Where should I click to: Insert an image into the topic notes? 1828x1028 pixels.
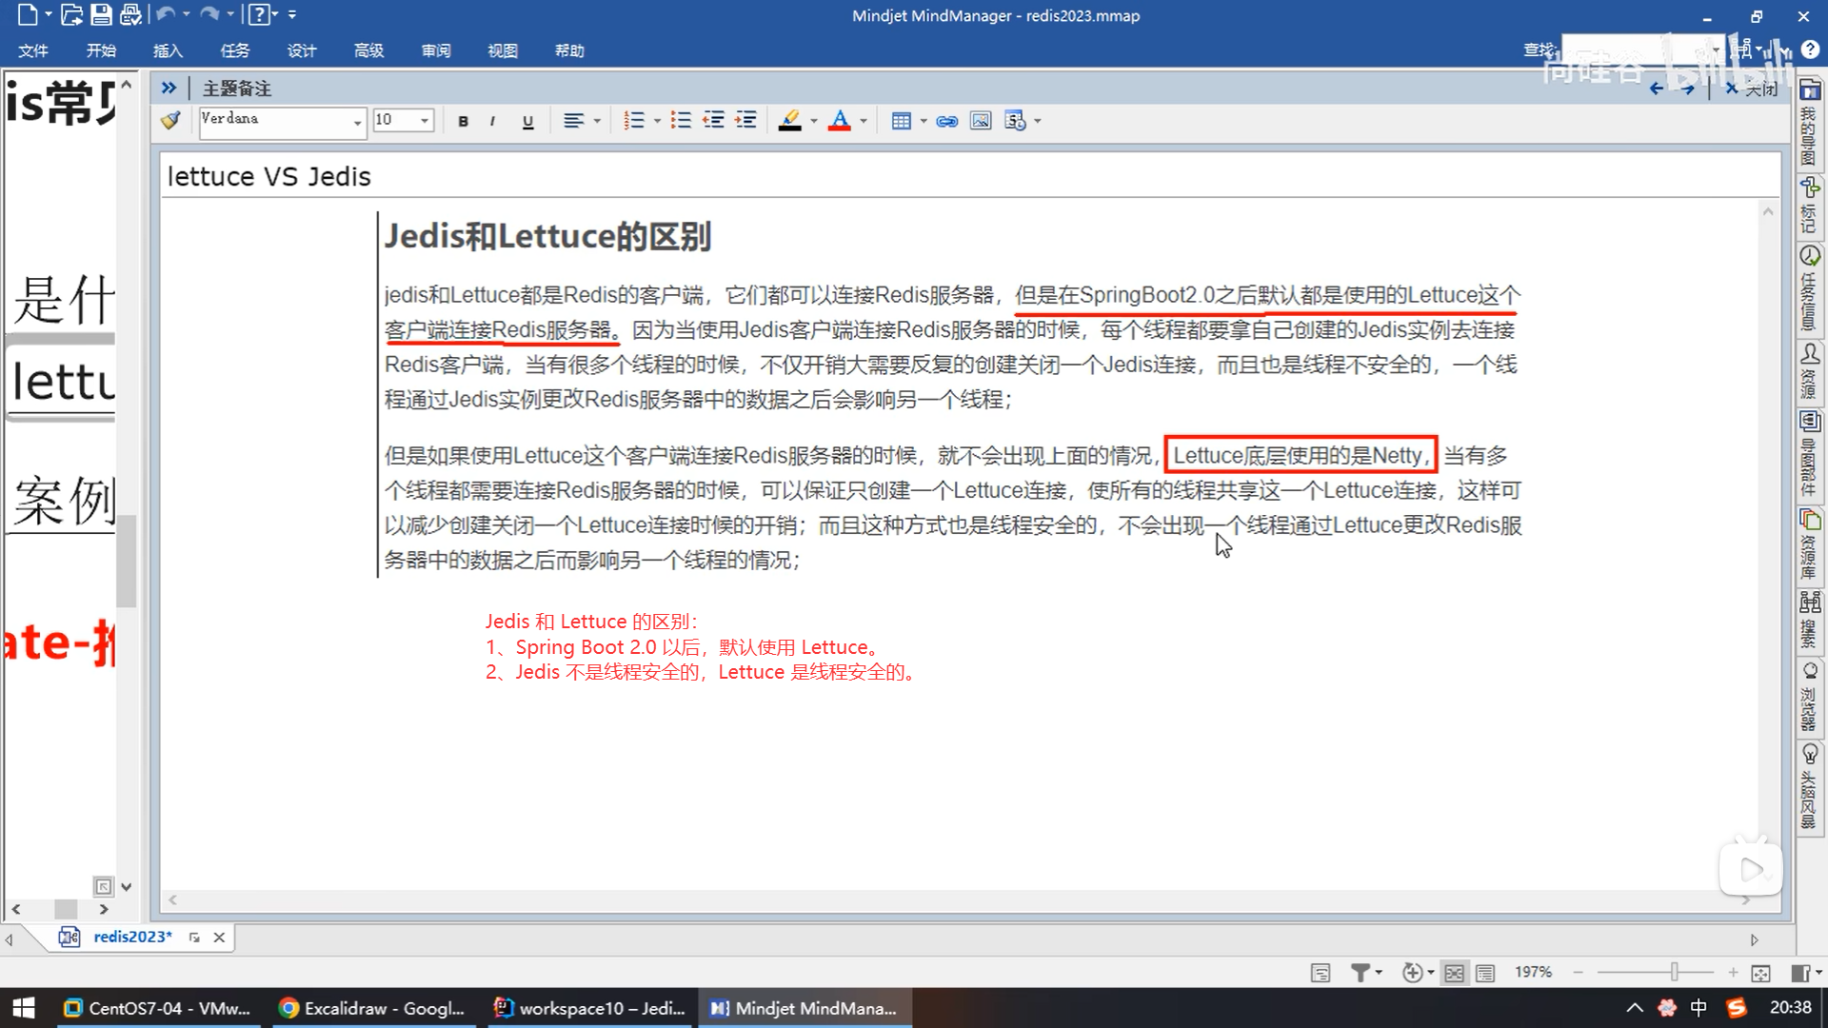pos(980,121)
